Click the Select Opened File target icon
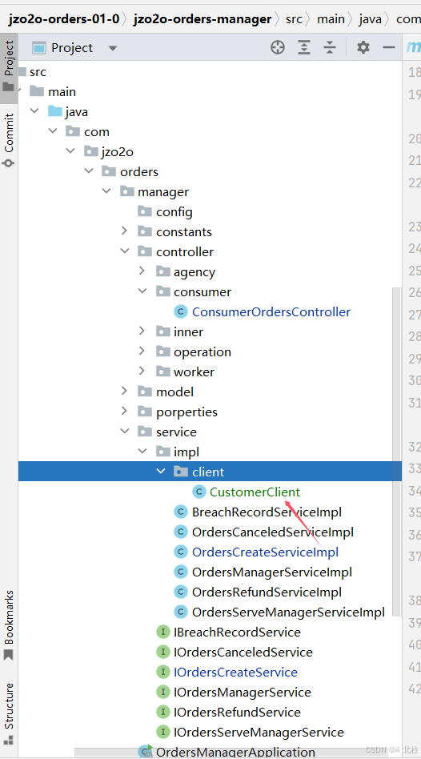 (x=278, y=47)
